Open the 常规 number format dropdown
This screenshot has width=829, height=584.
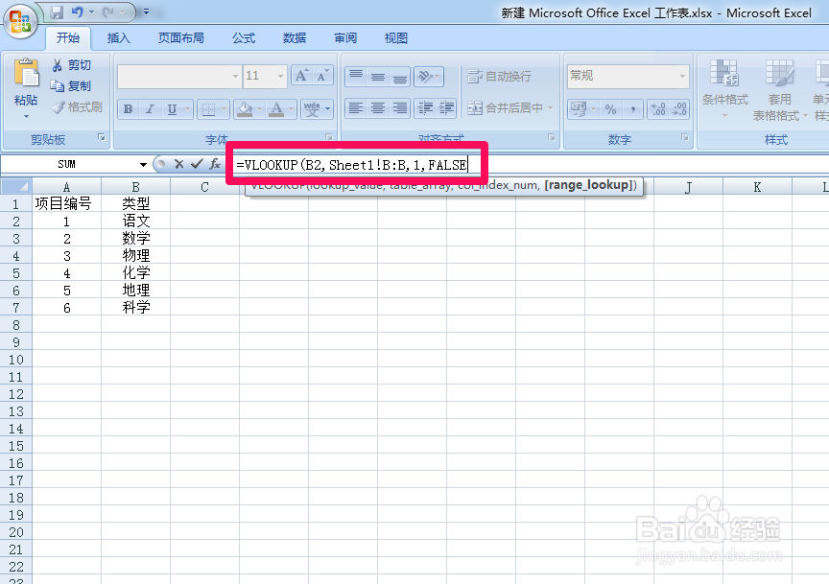tap(682, 76)
